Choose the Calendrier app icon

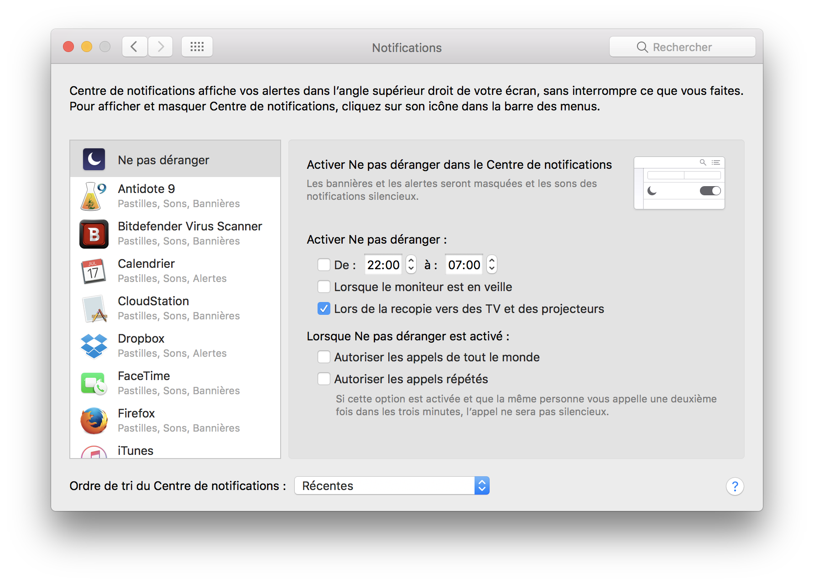tap(94, 271)
